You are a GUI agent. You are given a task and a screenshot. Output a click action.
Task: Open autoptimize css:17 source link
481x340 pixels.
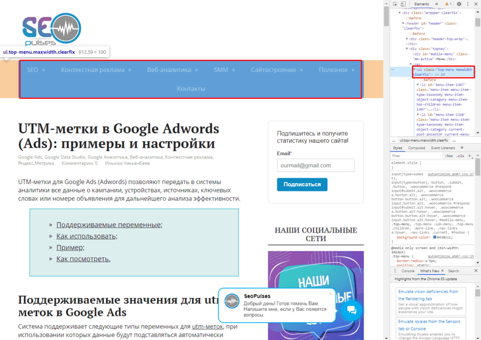[450, 174]
